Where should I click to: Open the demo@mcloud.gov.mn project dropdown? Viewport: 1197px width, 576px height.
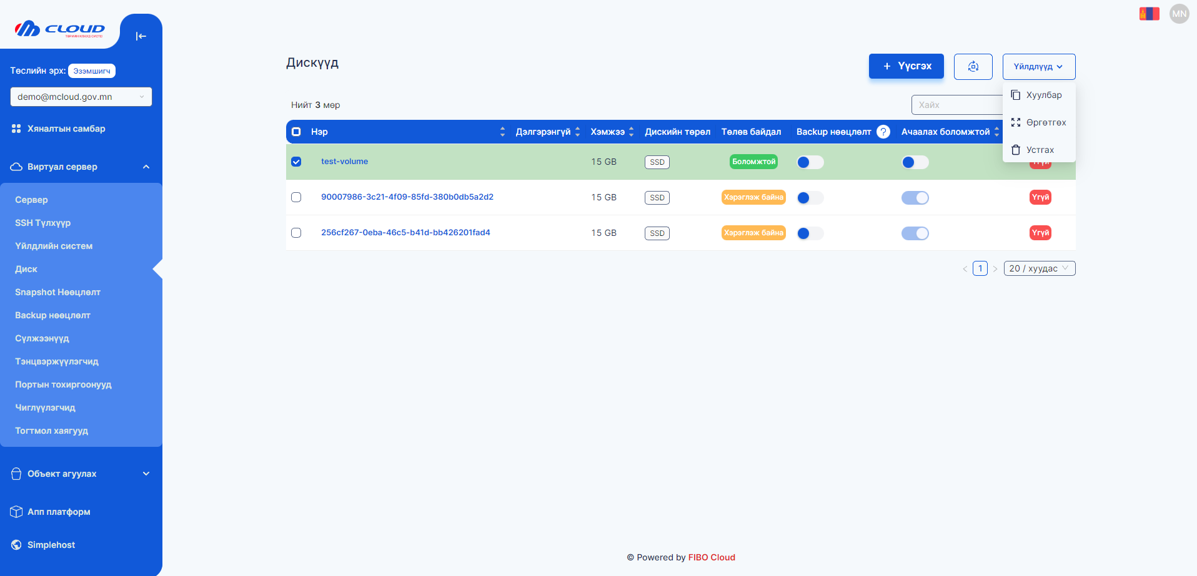[81, 97]
